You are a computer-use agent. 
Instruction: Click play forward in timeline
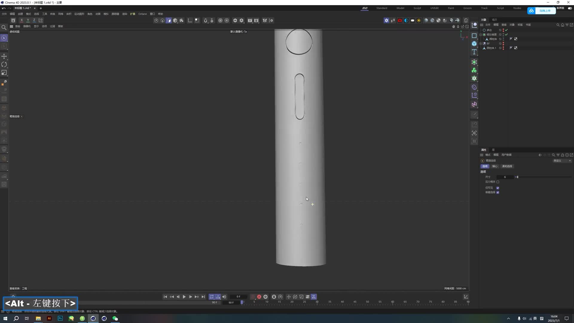pos(184,297)
